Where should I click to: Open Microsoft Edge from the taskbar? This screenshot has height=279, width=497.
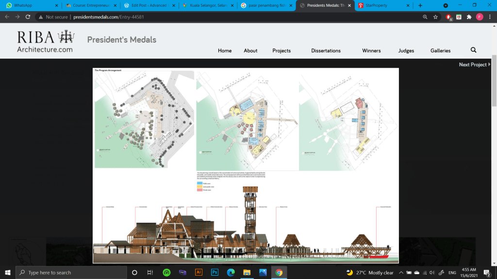[230, 273]
